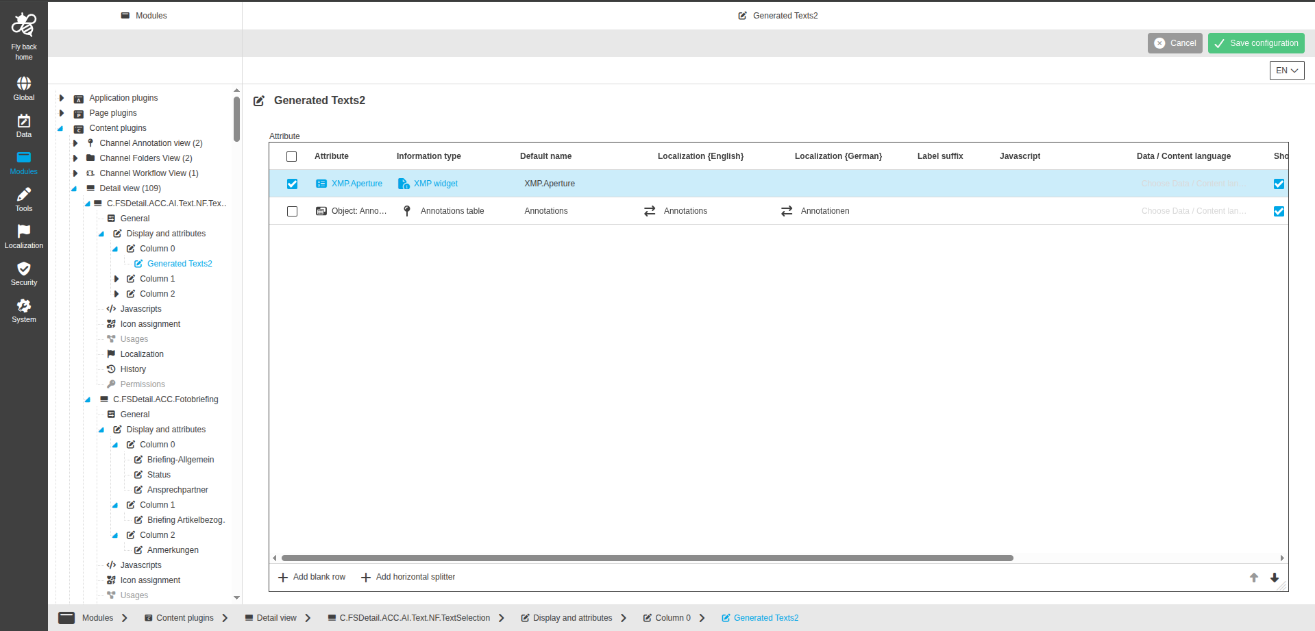The image size is (1315, 631).
Task: Click the Save configuration button
Action: coord(1256,43)
